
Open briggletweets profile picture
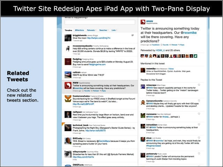[68, 38]
